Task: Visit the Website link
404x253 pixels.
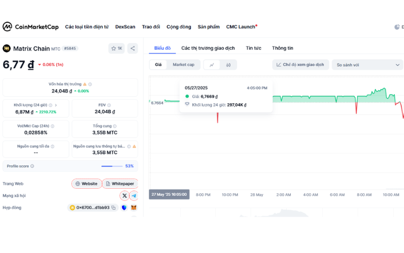Action: (x=86, y=184)
